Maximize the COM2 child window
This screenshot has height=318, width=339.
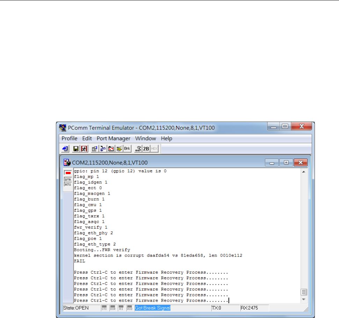coord(286,162)
